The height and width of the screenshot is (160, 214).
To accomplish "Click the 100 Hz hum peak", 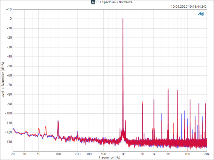I will tap(58, 121).
